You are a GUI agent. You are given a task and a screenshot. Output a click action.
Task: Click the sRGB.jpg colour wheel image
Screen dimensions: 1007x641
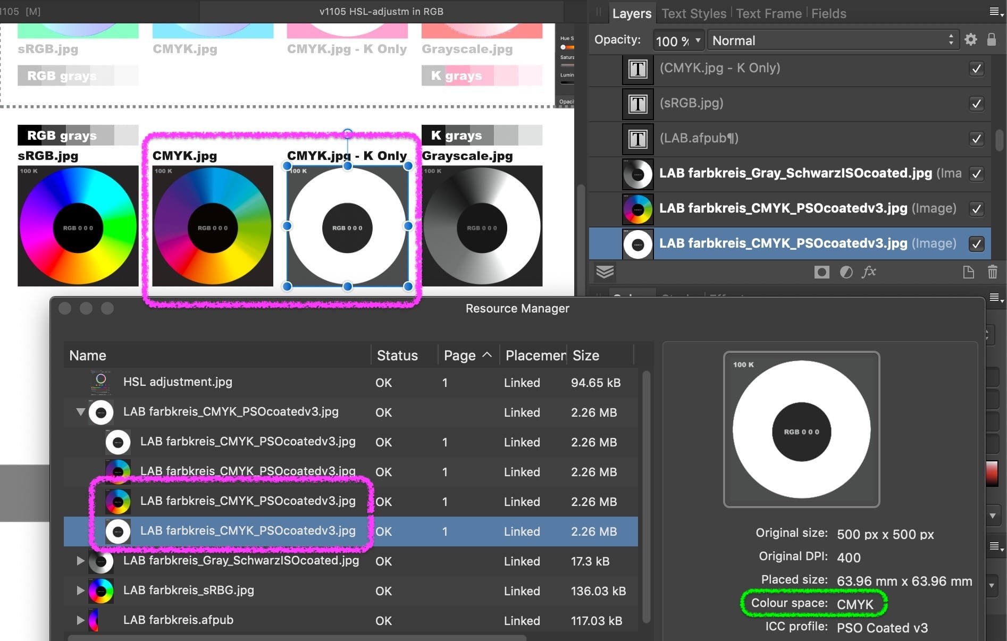click(78, 226)
